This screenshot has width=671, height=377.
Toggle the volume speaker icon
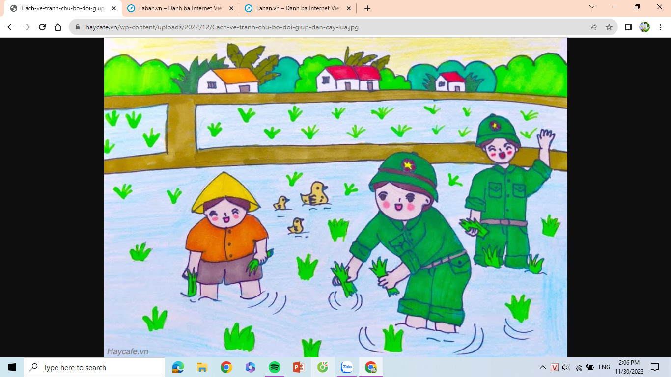coord(566,367)
